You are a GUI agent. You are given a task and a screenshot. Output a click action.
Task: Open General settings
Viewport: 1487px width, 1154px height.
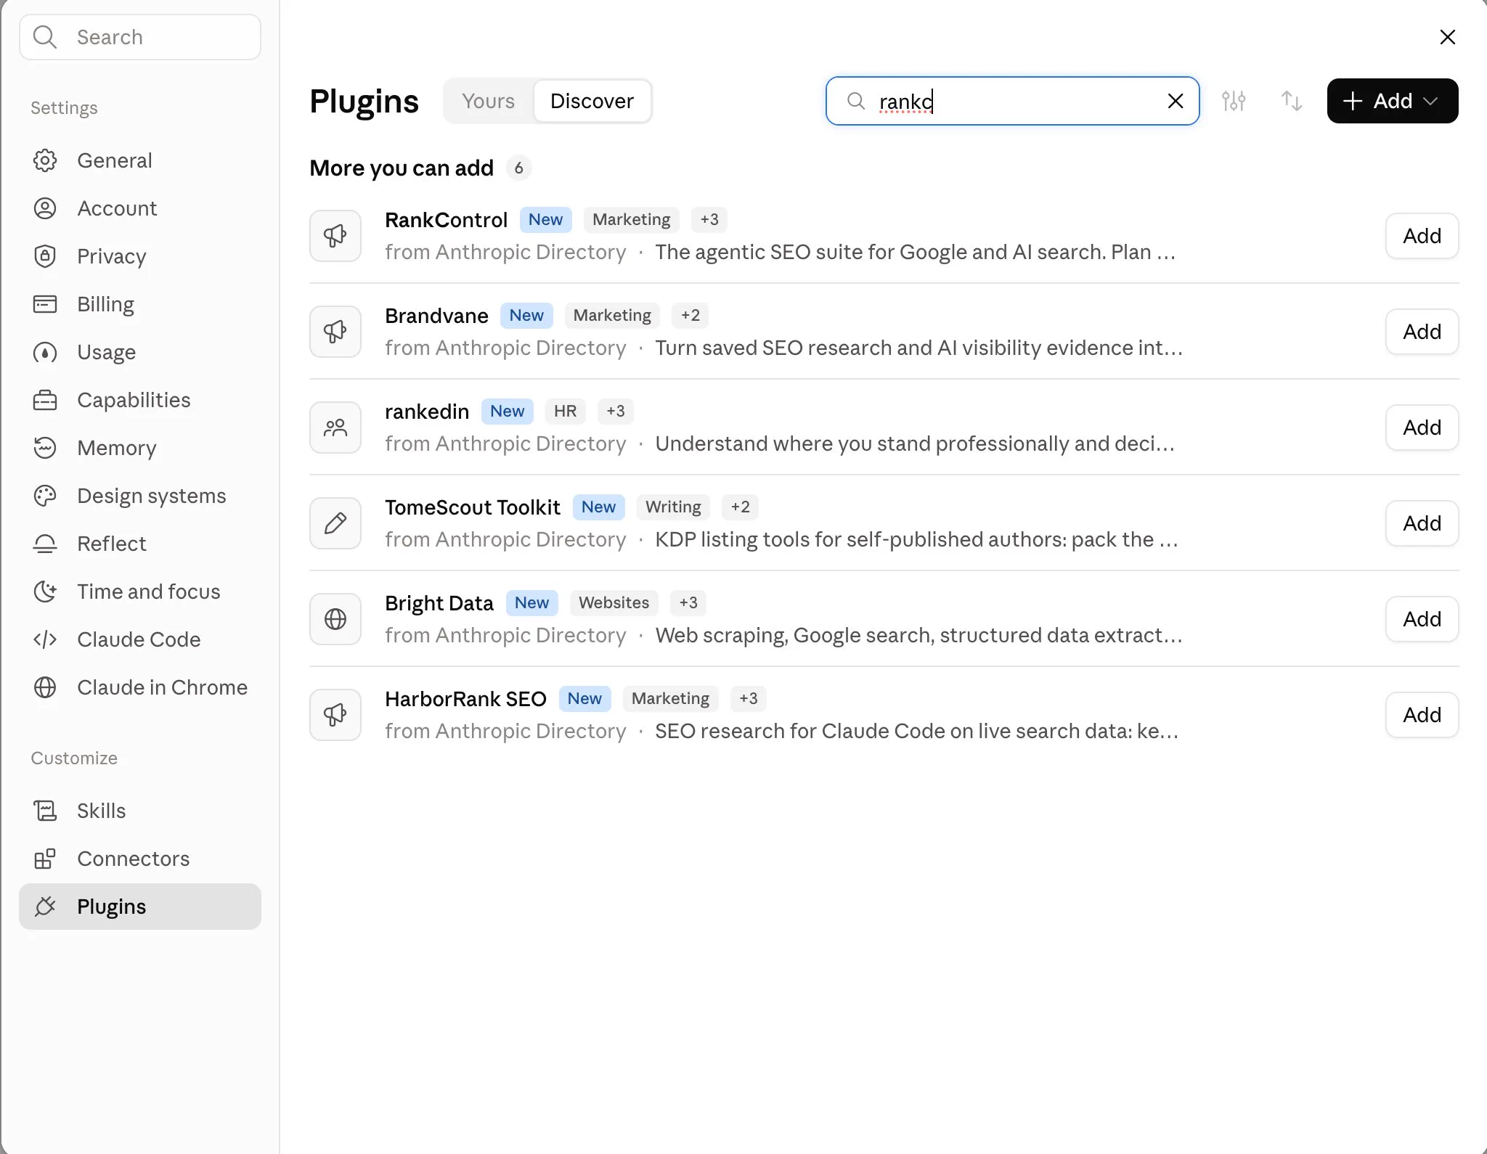140,160
